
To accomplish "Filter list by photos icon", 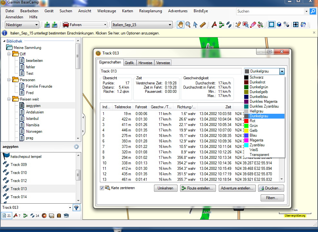I will (x=66, y=216).
